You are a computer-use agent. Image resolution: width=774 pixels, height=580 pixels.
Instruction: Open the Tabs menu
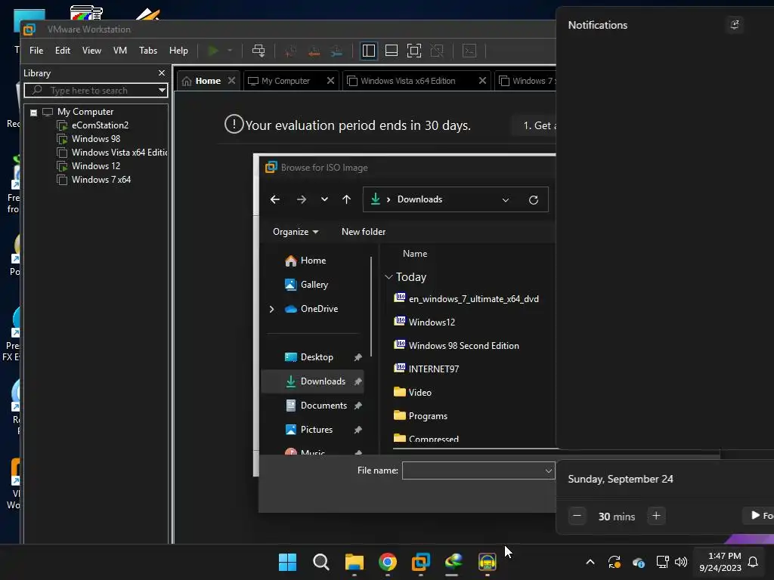click(148, 51)
